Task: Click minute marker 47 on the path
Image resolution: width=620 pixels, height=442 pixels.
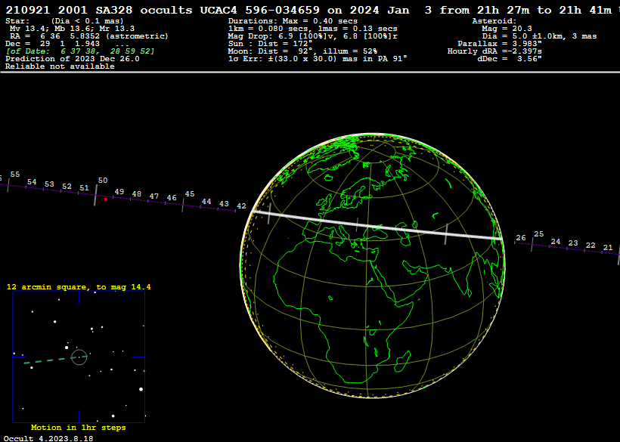Action: coord(153,196)
